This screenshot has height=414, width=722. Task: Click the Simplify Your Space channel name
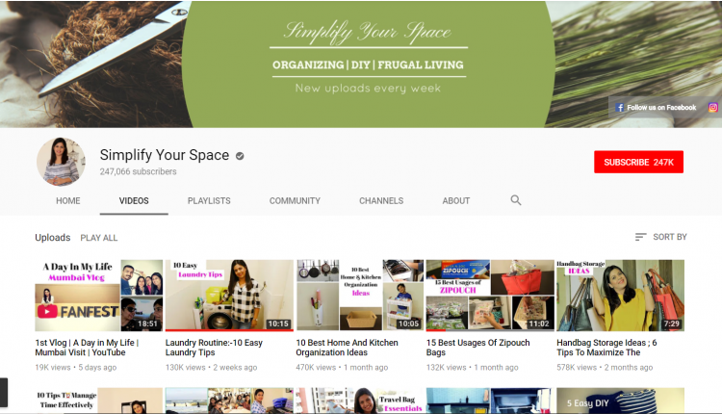click(165, 155)
